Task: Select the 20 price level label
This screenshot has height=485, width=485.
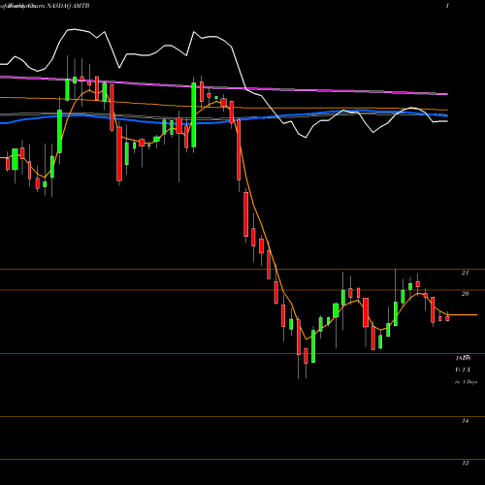Action: click(465, 294)
